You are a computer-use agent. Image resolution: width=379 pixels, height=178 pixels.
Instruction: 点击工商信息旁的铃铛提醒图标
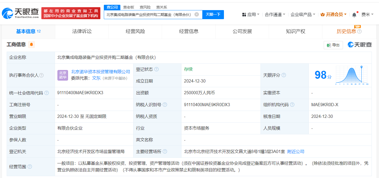[32, 45]
